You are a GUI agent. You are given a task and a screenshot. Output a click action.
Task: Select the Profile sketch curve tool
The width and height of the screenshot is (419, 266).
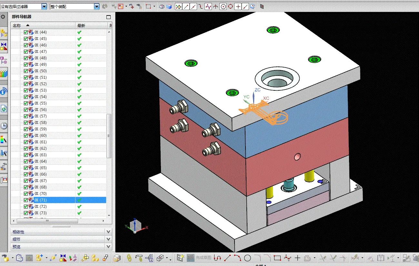click(x=218, y=258)
